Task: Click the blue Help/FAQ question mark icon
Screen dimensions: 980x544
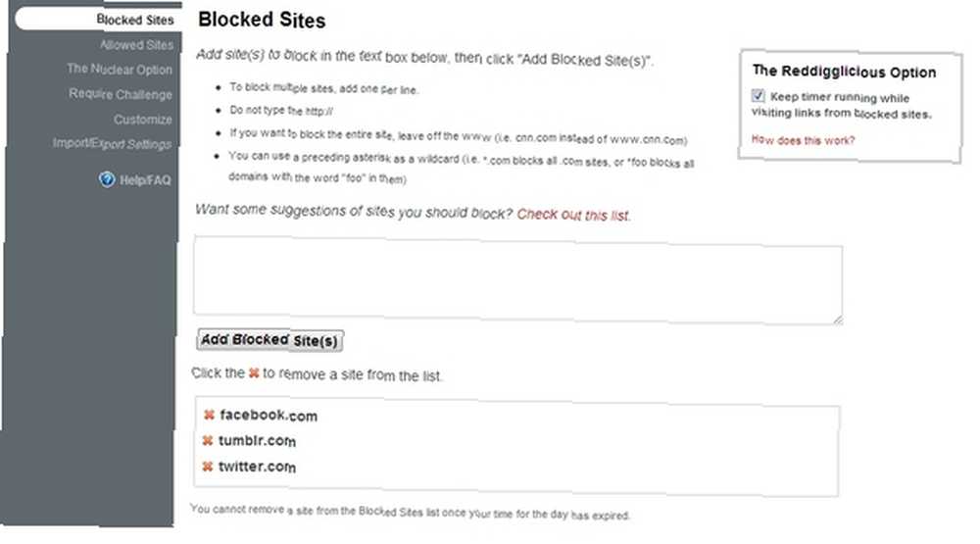Action: [107, 179]
